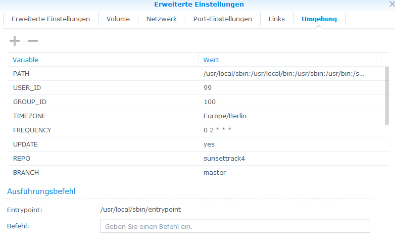Close the Erweiterte Einstellungen dialog
Screen dimensions: 395x244
392,4
